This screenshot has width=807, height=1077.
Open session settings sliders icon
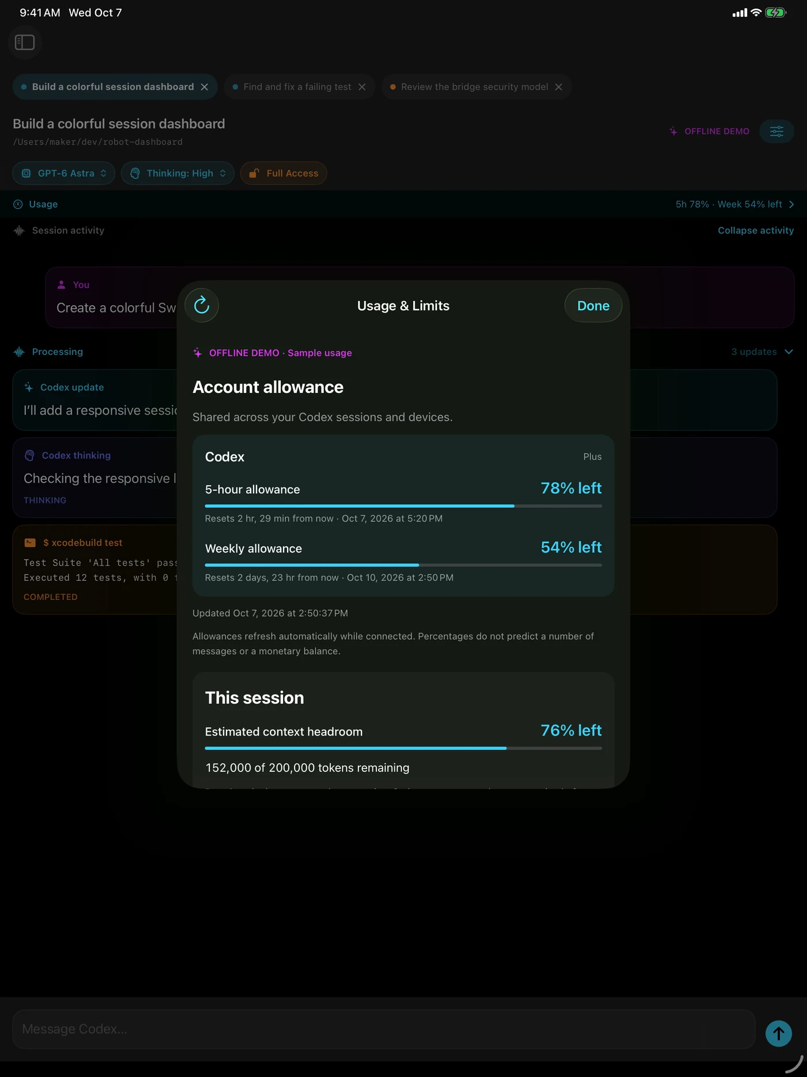point(776,132)
